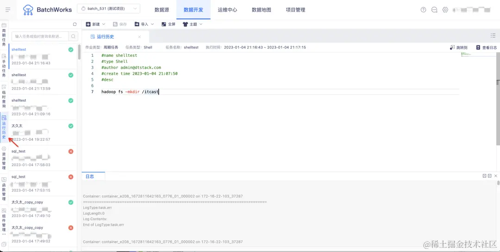500x252 pixels.
Task: Select the 太久太_copy_copy run at 17:49:02
Action: pos(43,234)
